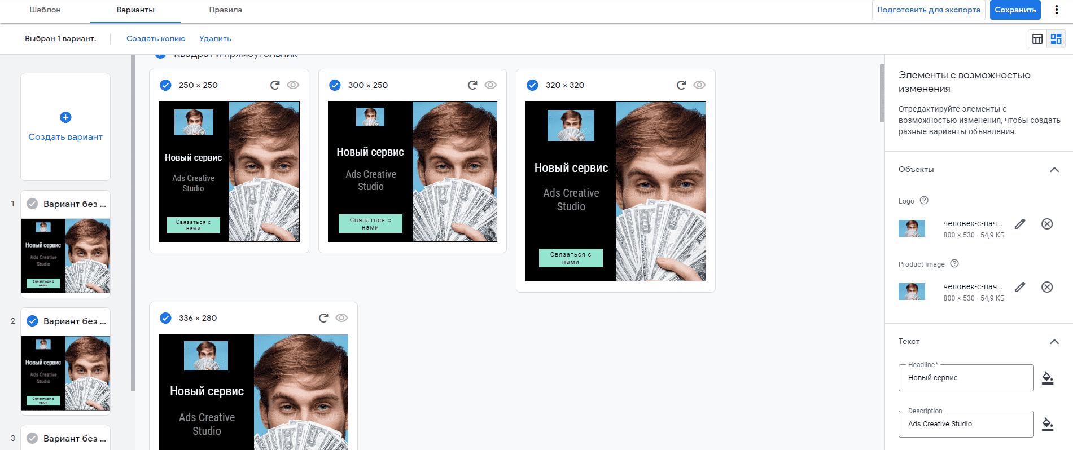Click the variants list scrollbar

pyautogui.click(x=133, y=222)
